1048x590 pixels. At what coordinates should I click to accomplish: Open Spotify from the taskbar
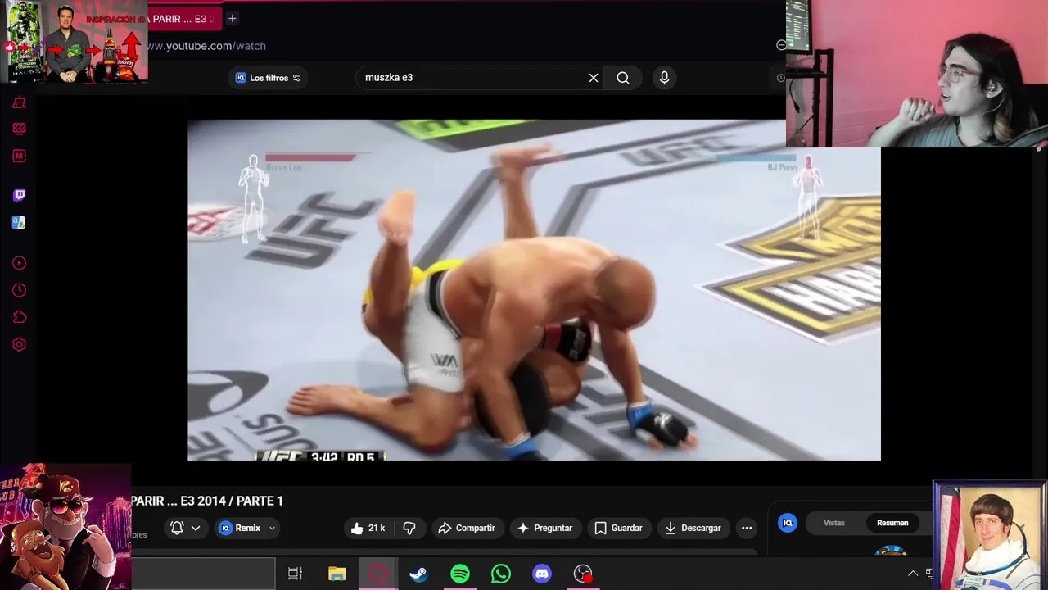460,574
